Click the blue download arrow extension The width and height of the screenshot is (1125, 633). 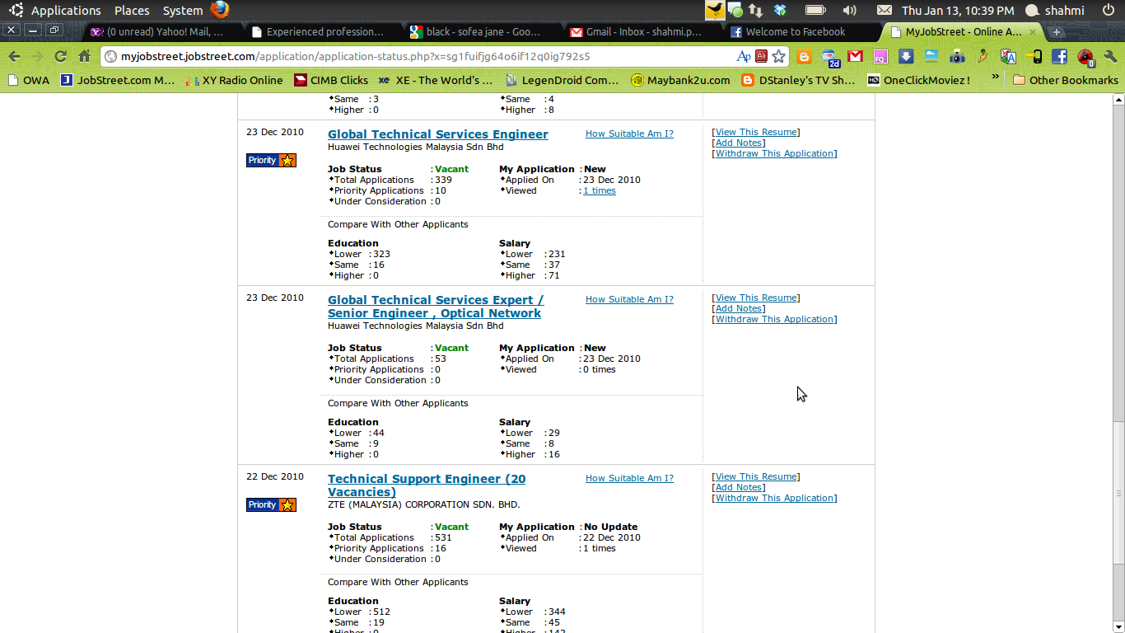(x=906, y=56)
